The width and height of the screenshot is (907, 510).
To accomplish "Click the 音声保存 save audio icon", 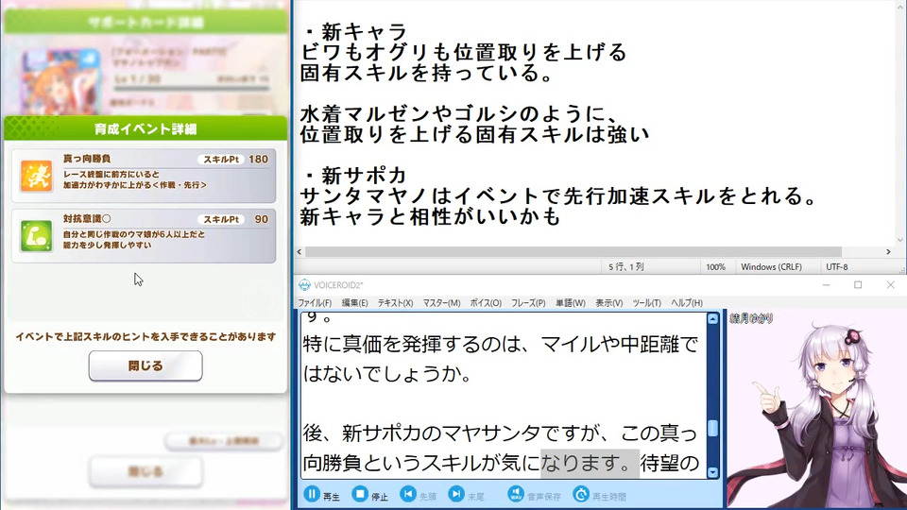I will coord(516,494).
